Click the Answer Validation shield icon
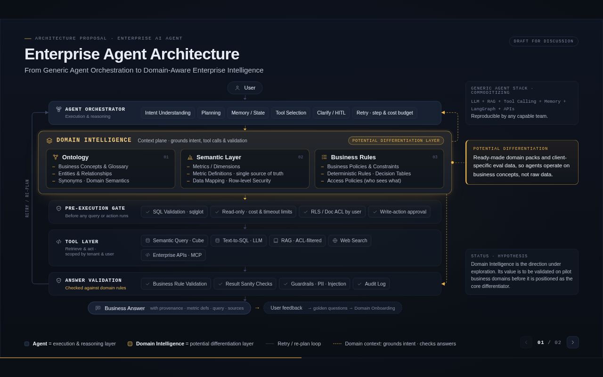The image size is (603, 377). click(59, 280)
